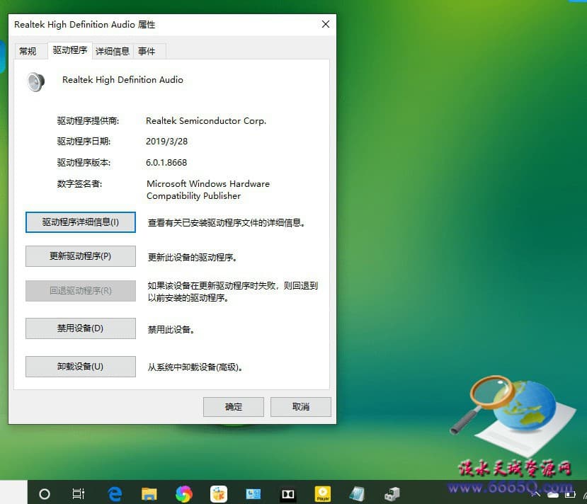
Task: Close the Realtek properties dialog
Action: point(326,24)
